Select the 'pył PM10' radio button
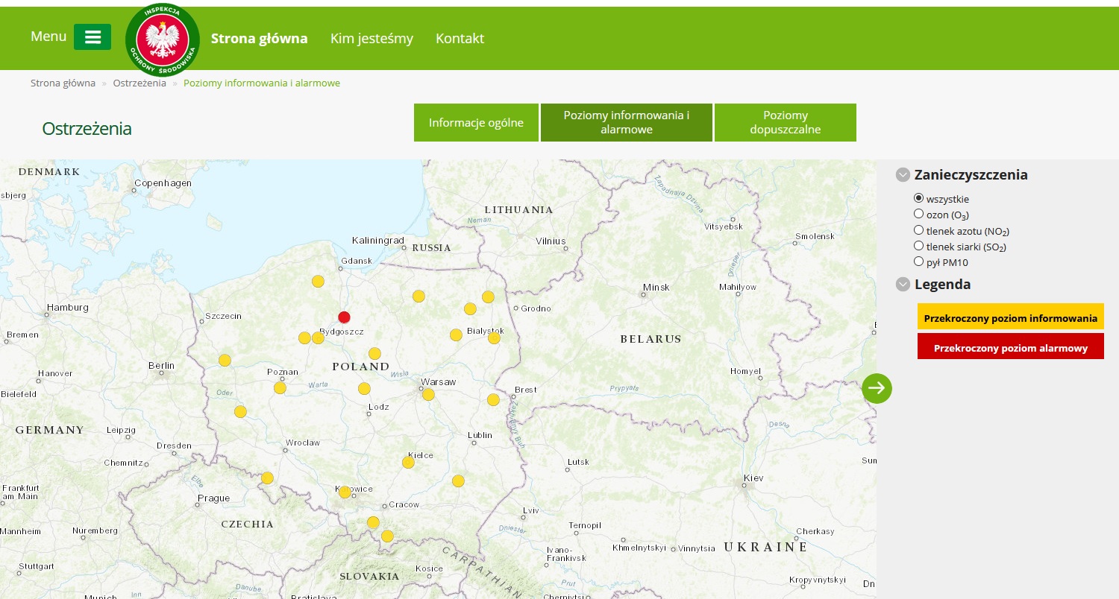Viewport: 1119px width, 599px height. point(919,262)
